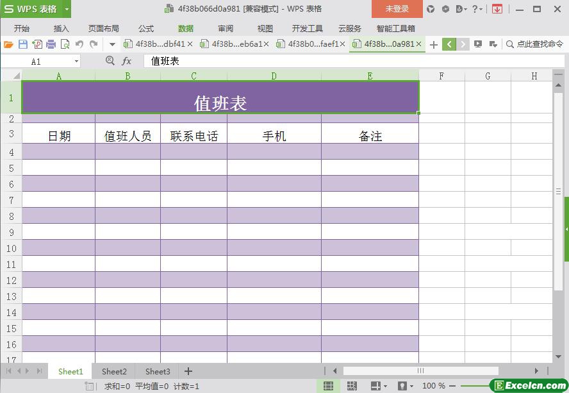Switch to normal view in status bar

pyautogui.click(x=328, y=386)
